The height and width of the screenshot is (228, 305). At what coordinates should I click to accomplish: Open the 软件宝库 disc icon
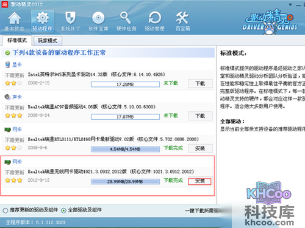pos(98,21)
